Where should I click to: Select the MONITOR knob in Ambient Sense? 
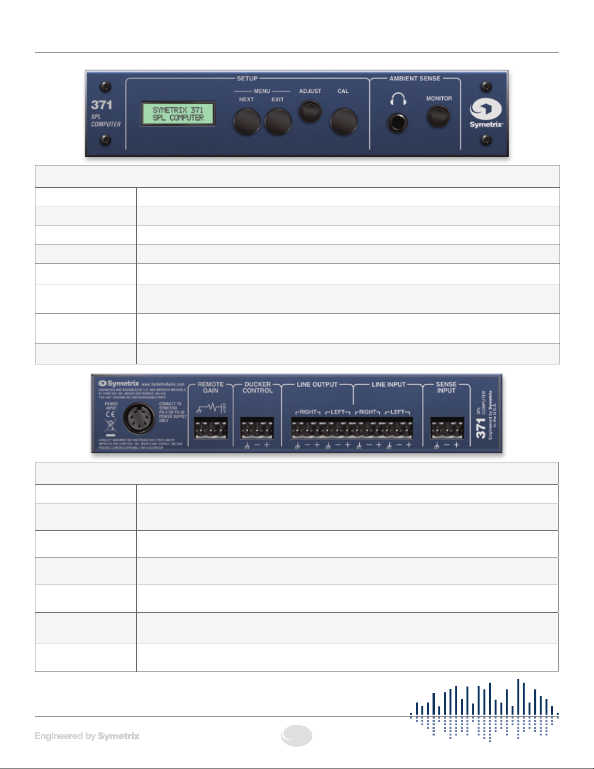pyautogui.click(x=438, y=116)
